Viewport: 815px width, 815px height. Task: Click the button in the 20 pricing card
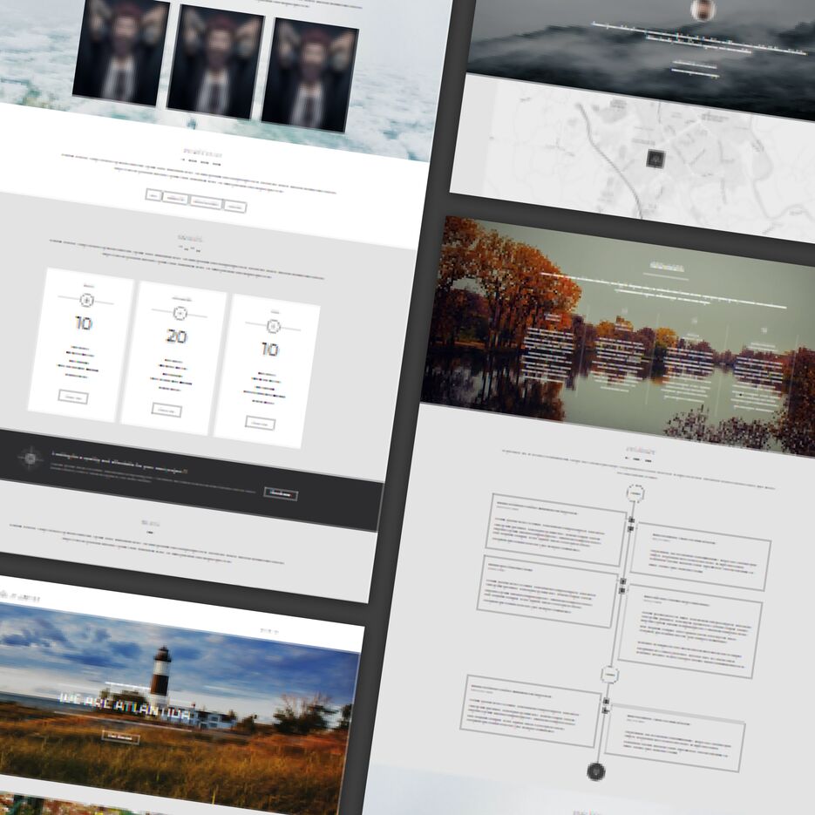166,410
